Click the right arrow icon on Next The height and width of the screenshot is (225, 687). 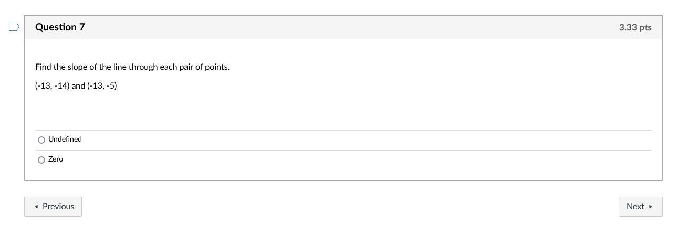651,207
